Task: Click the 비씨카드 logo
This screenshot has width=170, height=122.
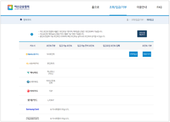Action: click(32, 91)
